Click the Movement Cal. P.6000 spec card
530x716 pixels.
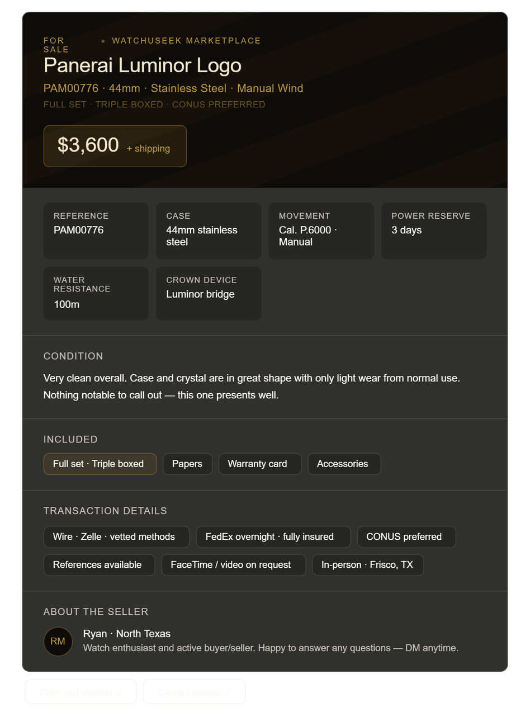[321, 231]
